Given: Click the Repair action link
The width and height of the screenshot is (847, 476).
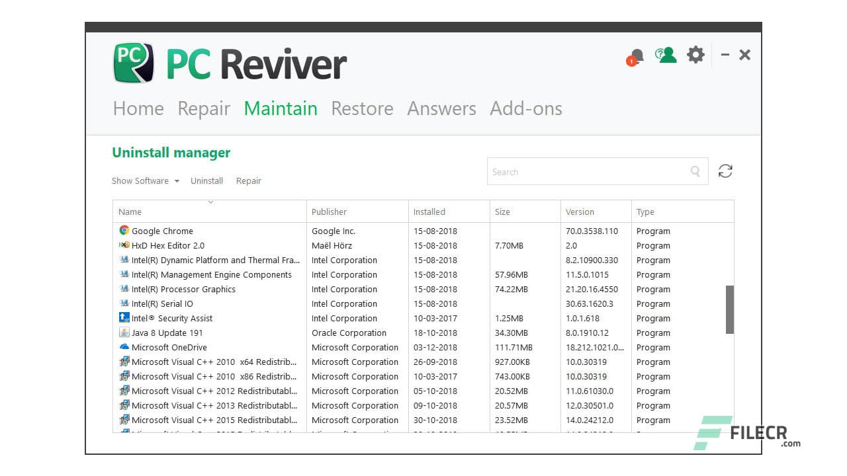Looking at the screenshot, I should point(249,180).
